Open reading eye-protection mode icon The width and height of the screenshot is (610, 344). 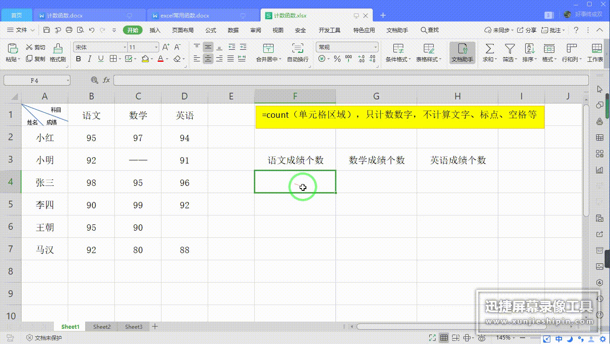(x=481, y=338)
